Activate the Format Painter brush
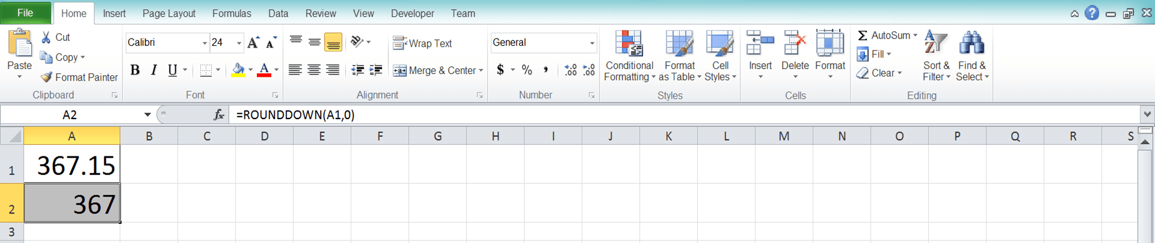The width and height of the screenshot is (1155, 243). click(46, 77)
